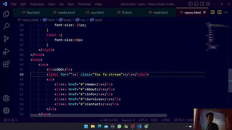Image resolution: width=232 pixels, height=130 pixels.
Task: Open Windows Start button
Action: click(x=86, y=126)
